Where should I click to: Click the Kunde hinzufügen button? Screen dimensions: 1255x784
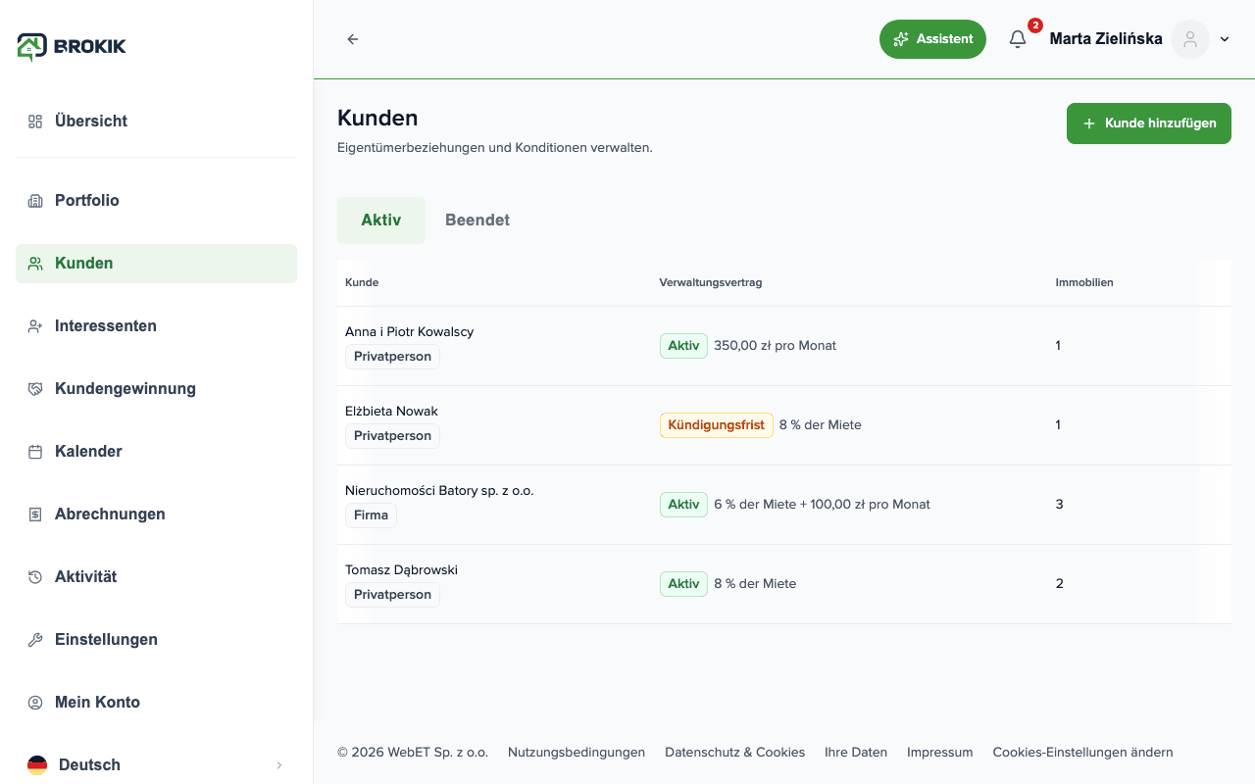[1149, 123]
